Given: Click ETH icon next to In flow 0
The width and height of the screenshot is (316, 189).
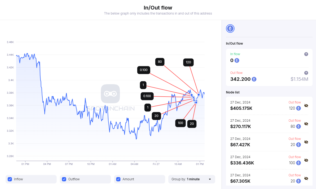Looking at the screenshot, I should pyautogui.click(x=237, y=60).
